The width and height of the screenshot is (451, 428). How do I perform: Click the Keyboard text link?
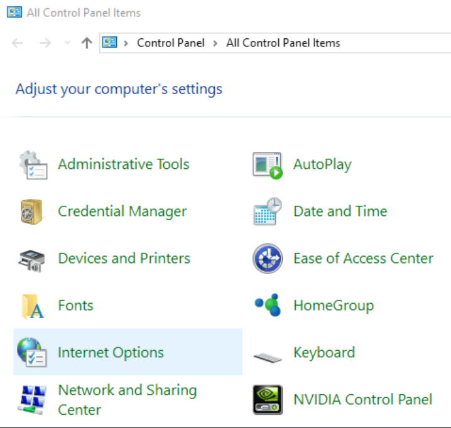(323, 353)
